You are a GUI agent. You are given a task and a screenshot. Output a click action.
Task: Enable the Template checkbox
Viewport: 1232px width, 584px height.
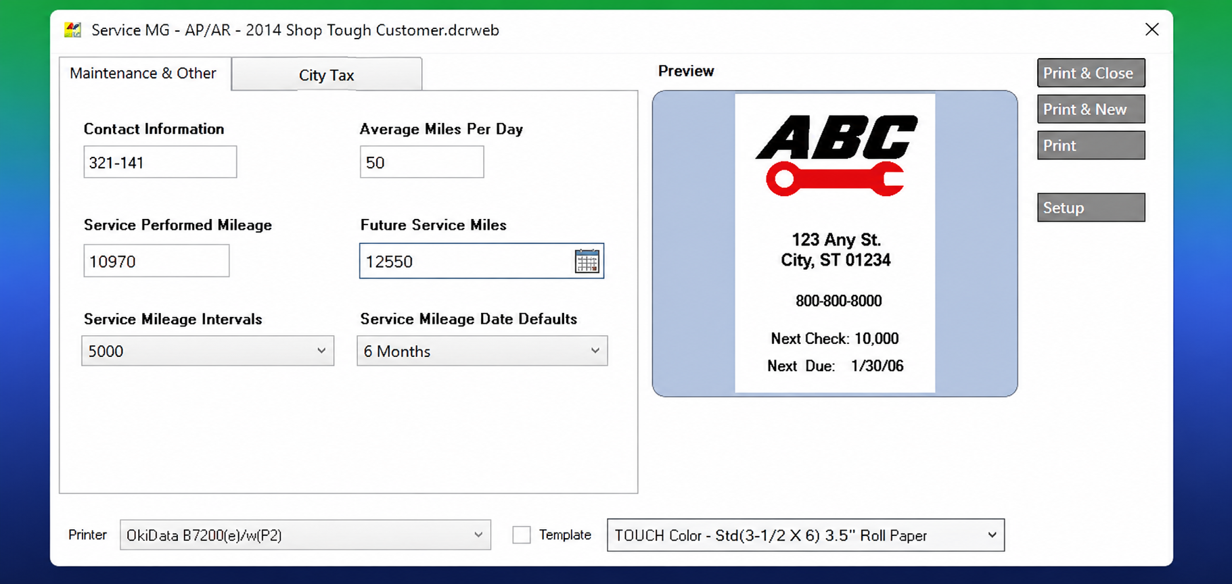522,535
